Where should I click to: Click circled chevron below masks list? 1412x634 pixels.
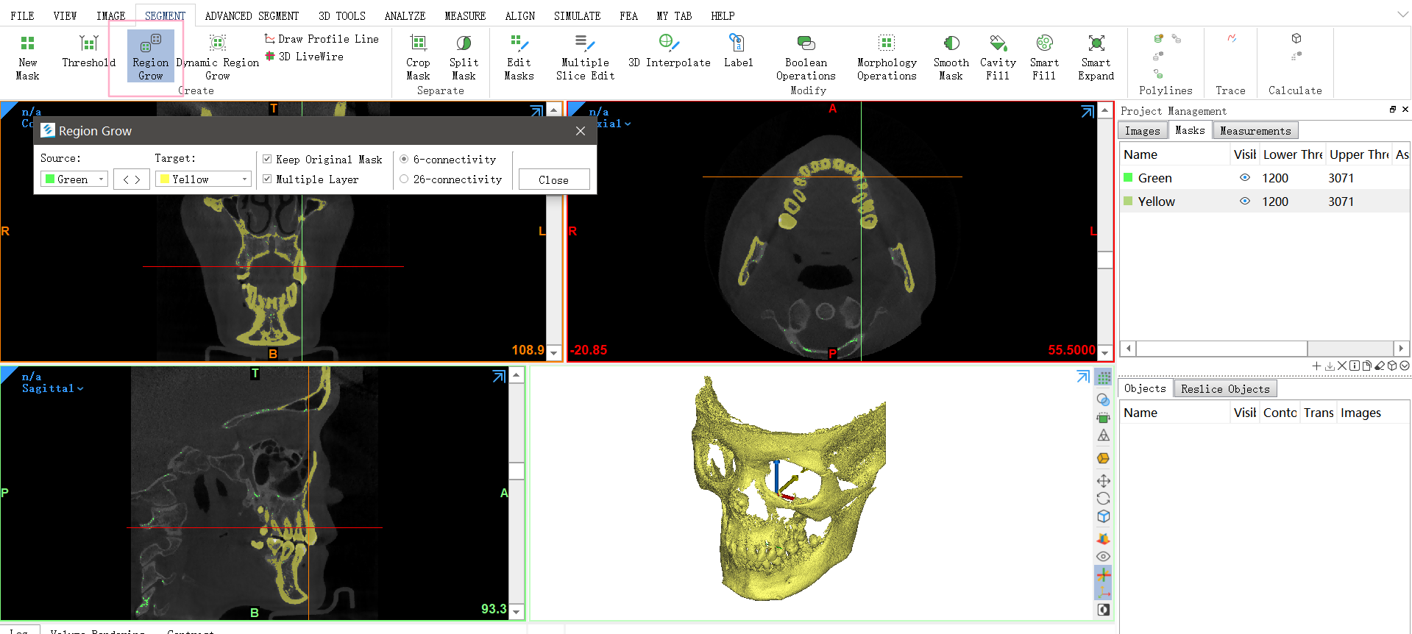point(1405,366)
